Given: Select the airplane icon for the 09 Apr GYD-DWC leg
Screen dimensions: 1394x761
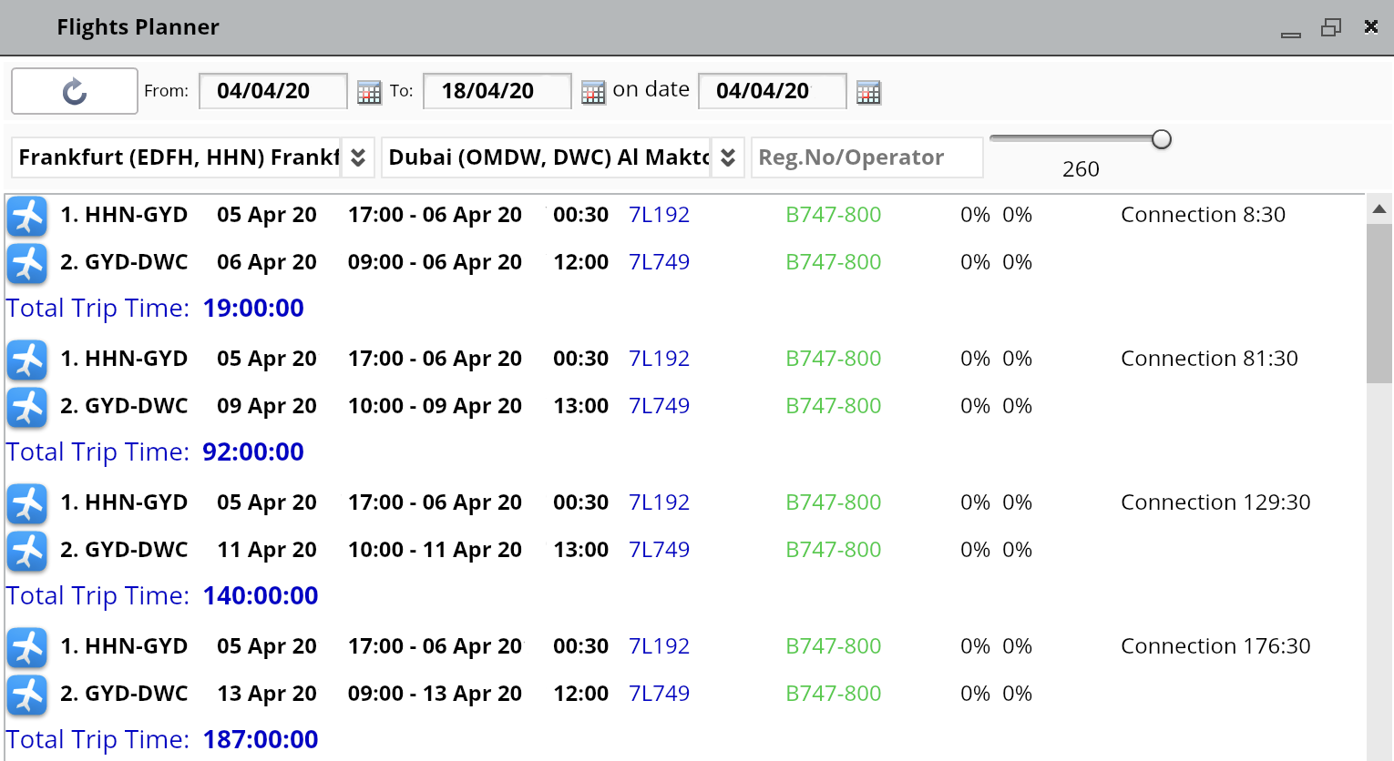Looking at the screenshot, I should pos(26,408).
